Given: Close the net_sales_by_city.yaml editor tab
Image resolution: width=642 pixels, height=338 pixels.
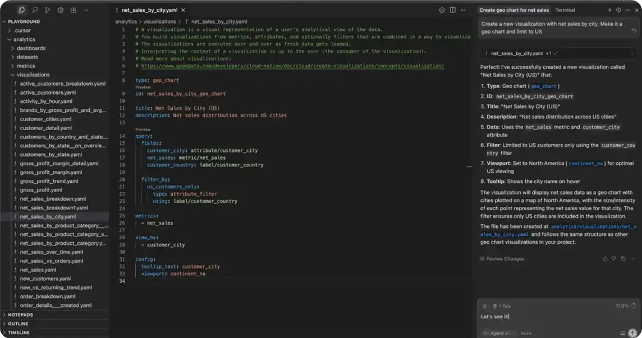Looking at the screenshot, I should pyautogui.click(x=184, y=10).
